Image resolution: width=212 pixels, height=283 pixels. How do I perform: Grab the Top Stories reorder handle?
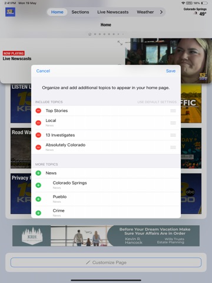173,111
